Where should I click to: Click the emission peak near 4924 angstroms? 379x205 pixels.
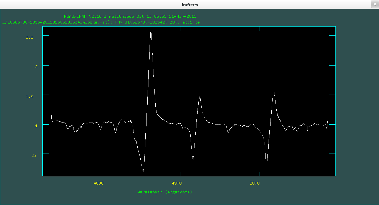point(199,97)
